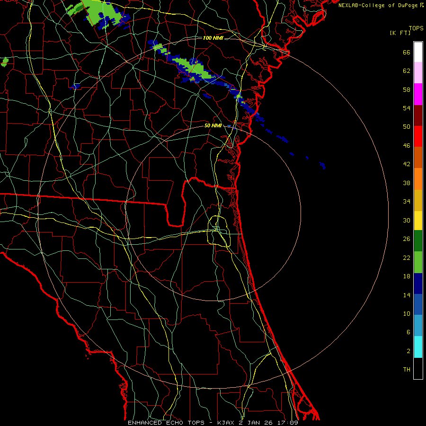Screen dimensions: 426x426
Task: Select the 62 legend value
Action: click(x=407, y=71)
